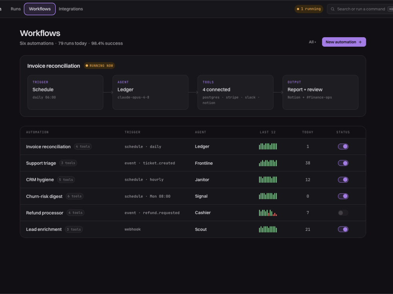Toggle Churn-risk digest status switch
Screen dimensions: 393x294
point(343,196)
